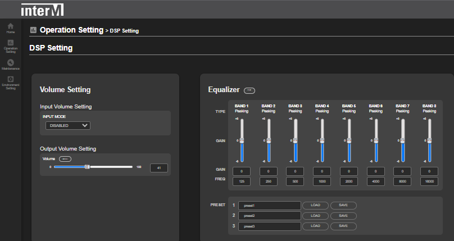Click the Peaking type under BAND 8
This screenshot has height=241, width=454.
(x=429, y=111)
